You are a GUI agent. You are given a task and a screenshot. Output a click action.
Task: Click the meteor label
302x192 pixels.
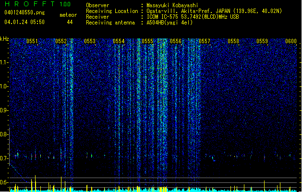tap(68, 15)
